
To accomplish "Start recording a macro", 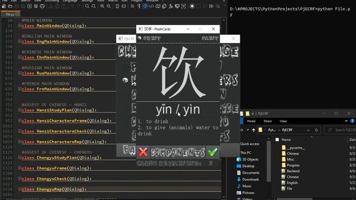I will (x=192, y=6).
